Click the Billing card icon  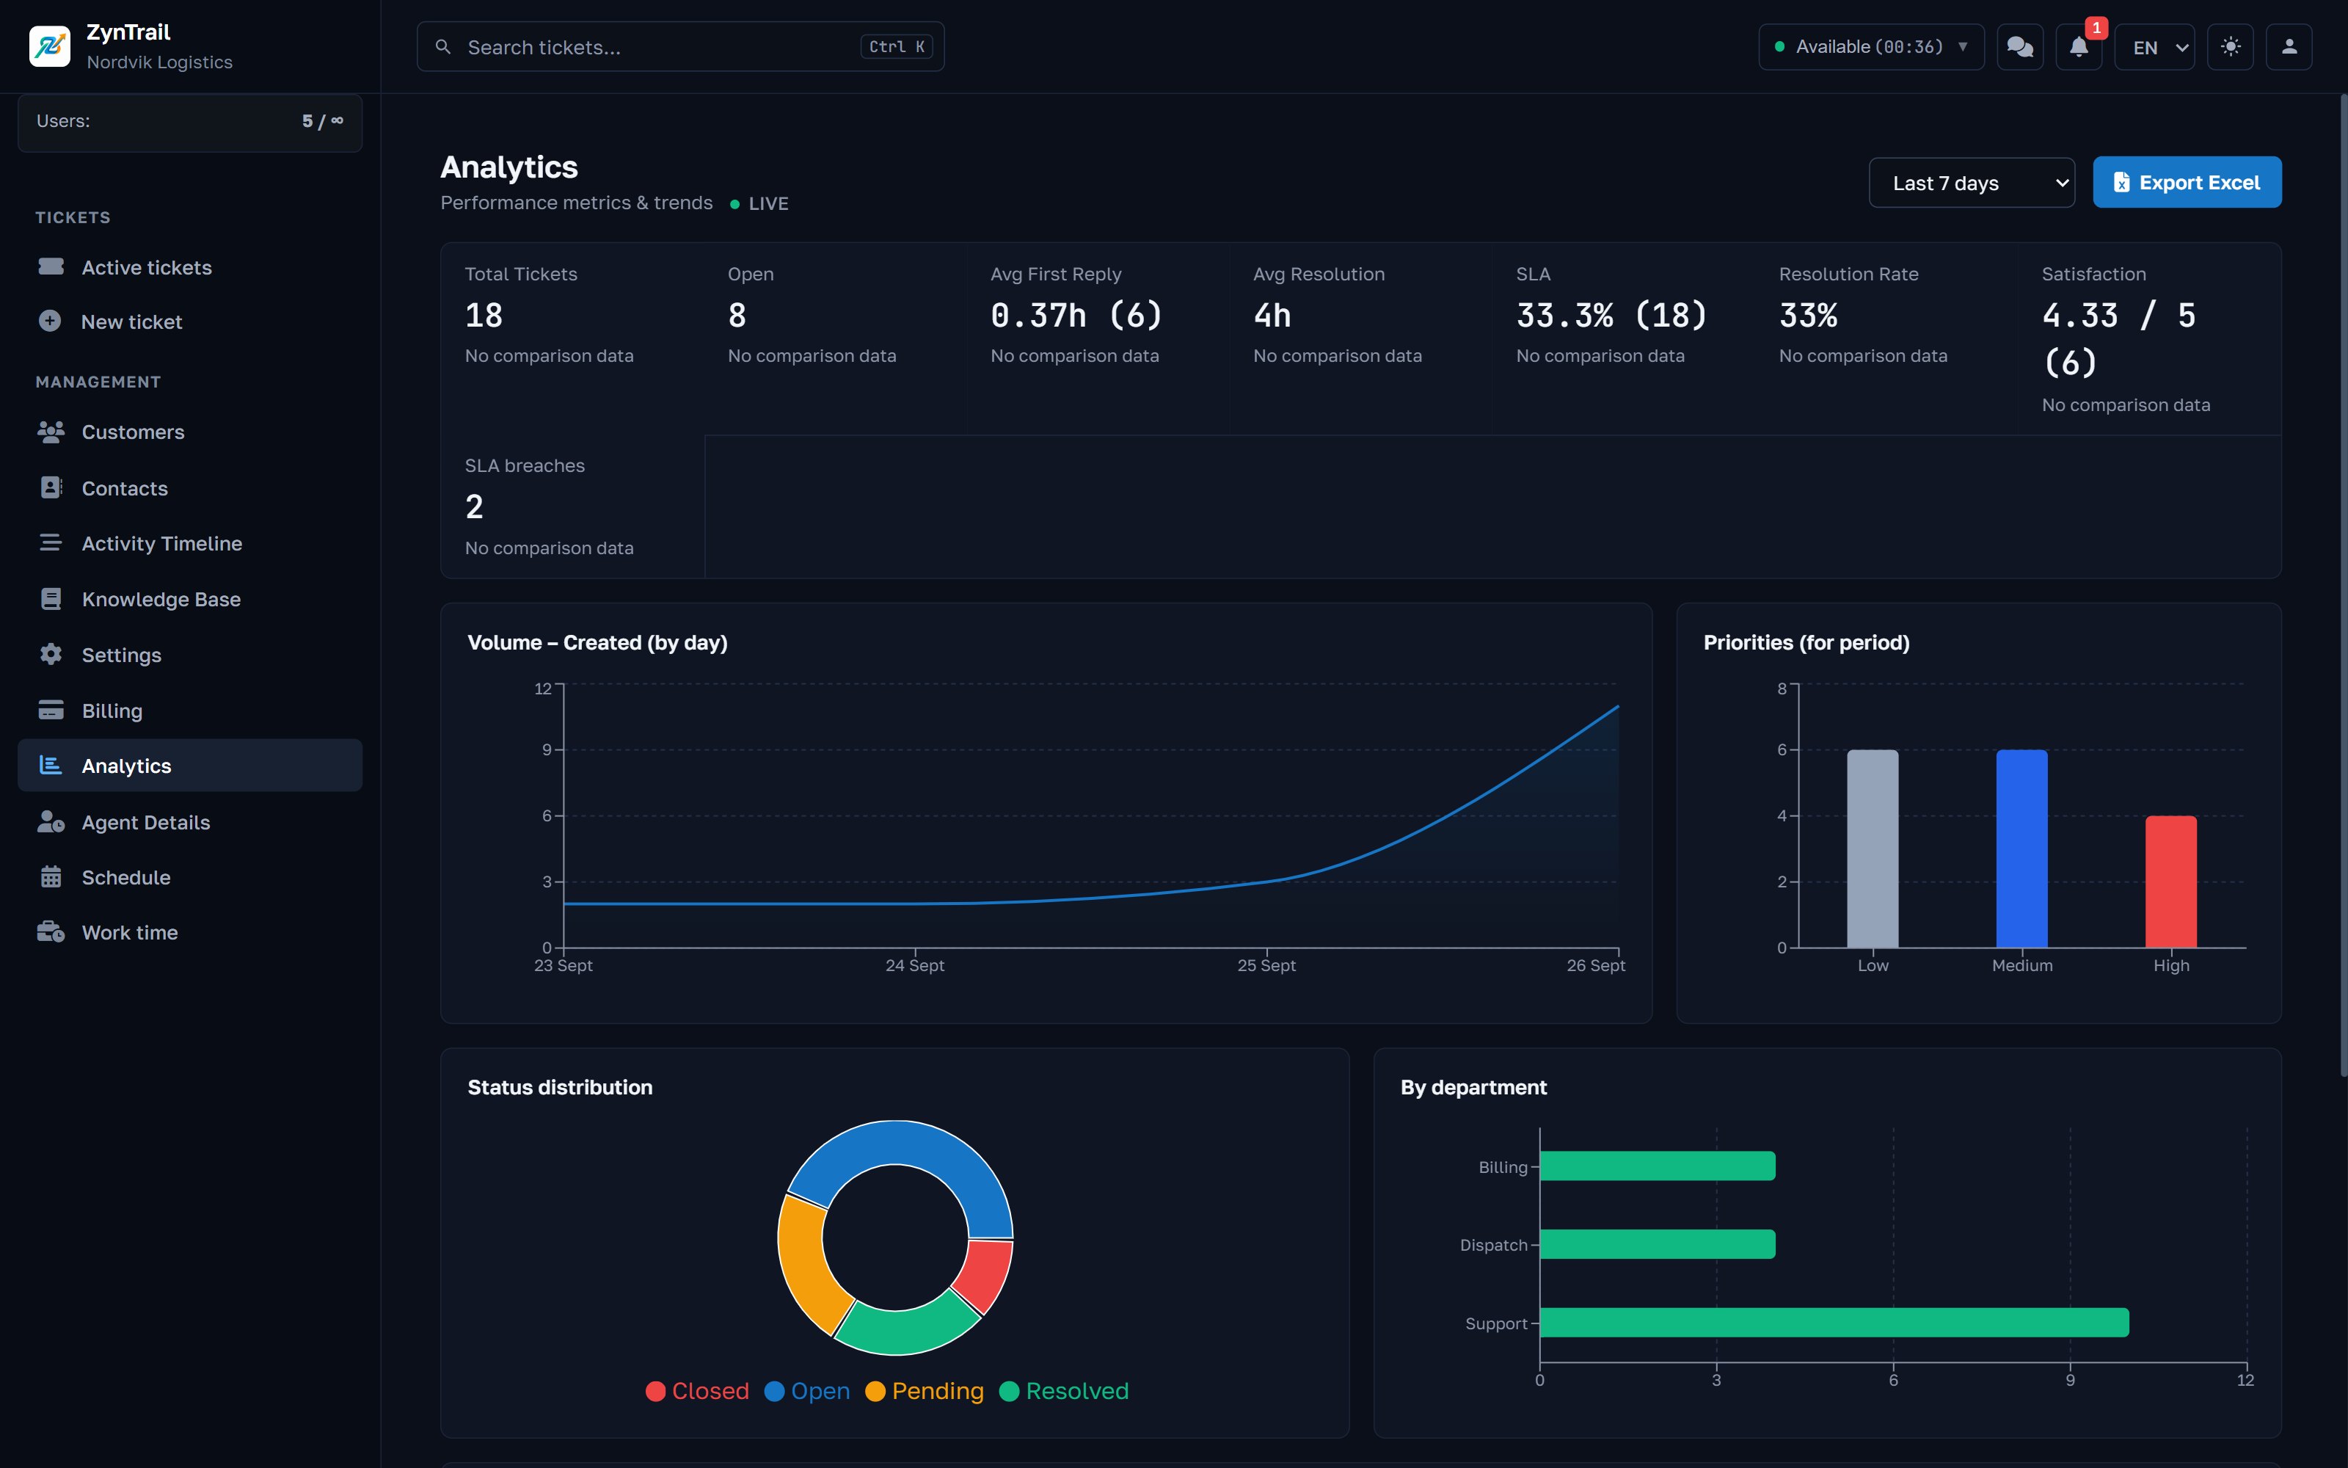click(x=51, y=710)
